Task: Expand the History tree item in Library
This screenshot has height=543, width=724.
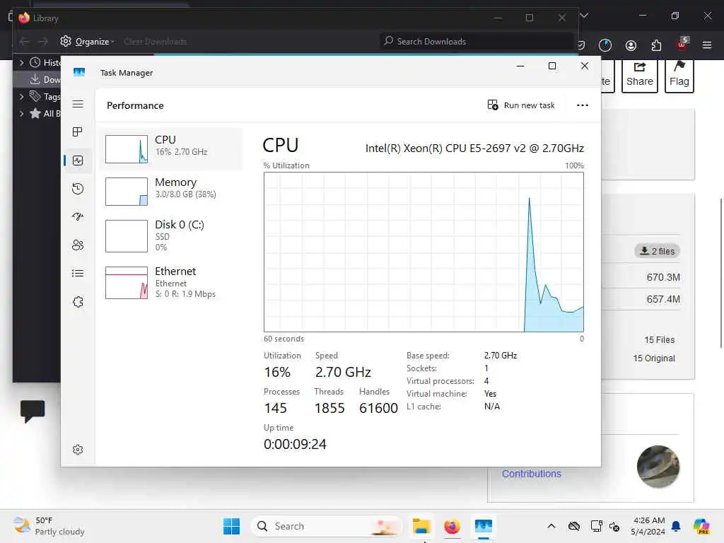Action: 21,62
